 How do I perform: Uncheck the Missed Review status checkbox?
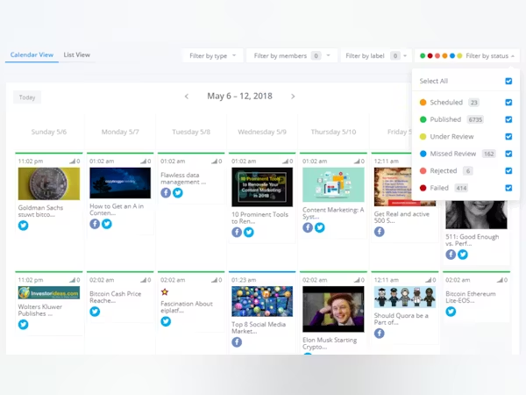tap(508, 154)
